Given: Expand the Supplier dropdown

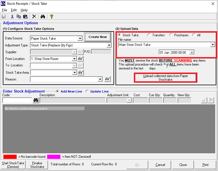Looking at the screenshot, I should click(74, 52).
